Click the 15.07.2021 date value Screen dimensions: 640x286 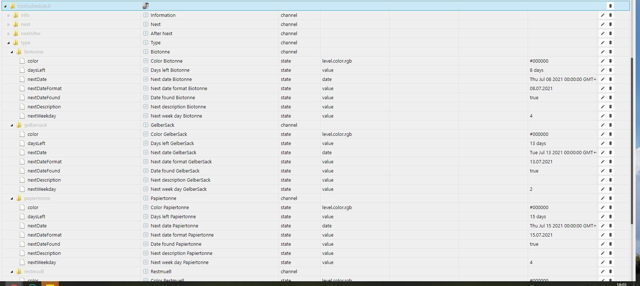point(541,235)
